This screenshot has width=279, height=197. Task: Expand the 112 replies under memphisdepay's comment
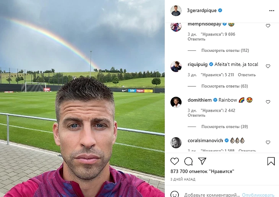coord(225,51)
